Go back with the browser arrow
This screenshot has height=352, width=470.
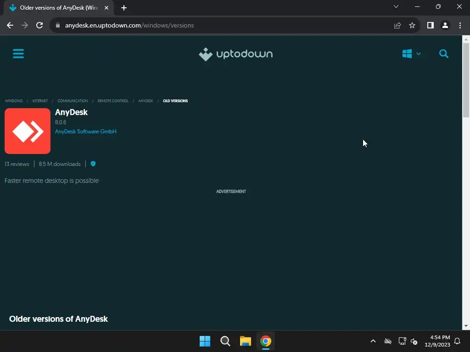[x=10, y=26]
